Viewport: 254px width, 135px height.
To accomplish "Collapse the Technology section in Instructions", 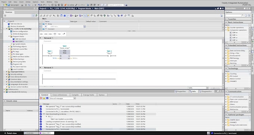I will [226, 68].
